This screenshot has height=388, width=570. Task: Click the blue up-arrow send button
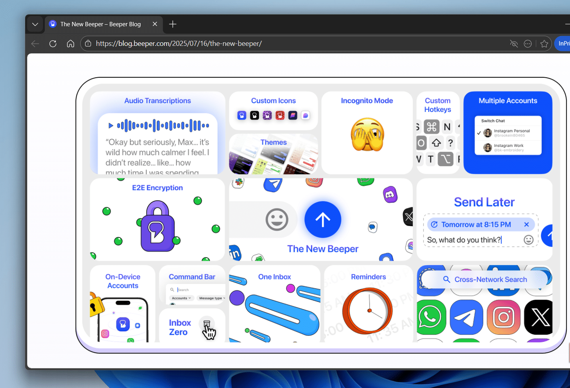[323, 219]
